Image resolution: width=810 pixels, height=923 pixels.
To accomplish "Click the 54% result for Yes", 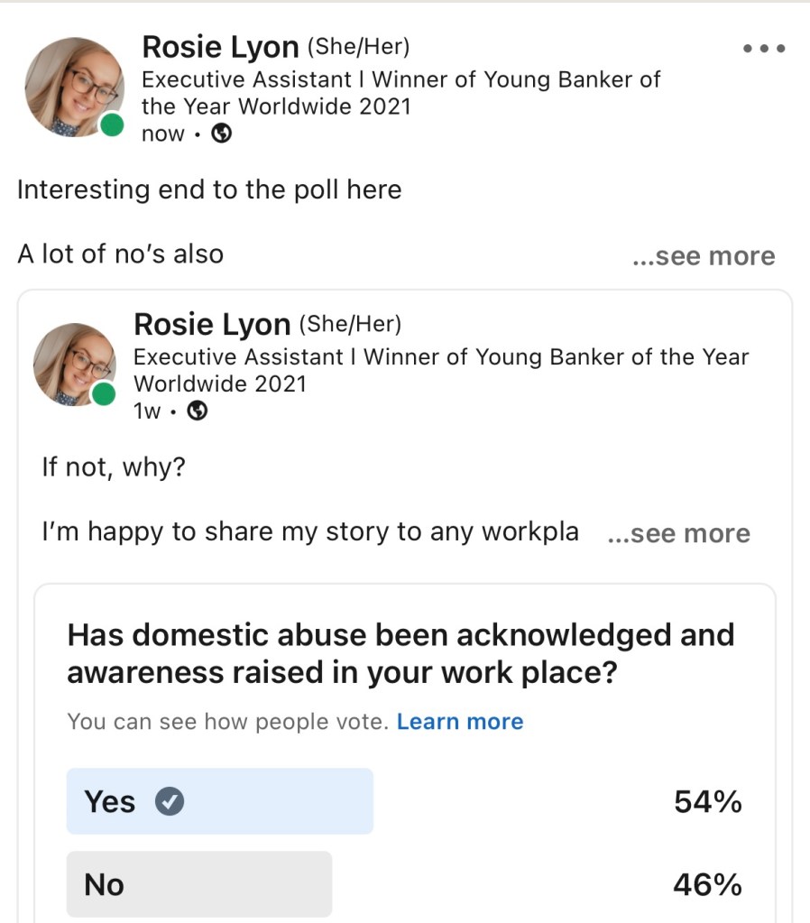I will coord(707,801).
